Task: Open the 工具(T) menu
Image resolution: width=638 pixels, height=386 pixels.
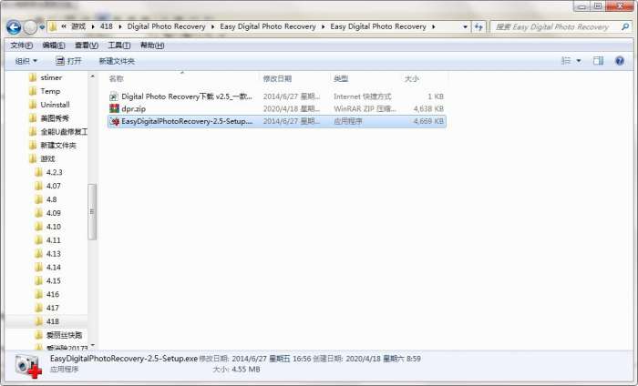Action: 118,46
